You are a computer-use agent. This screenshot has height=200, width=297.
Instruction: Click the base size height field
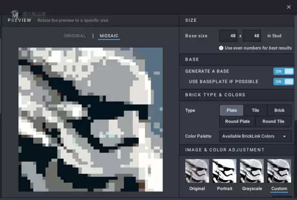[252, 36]
